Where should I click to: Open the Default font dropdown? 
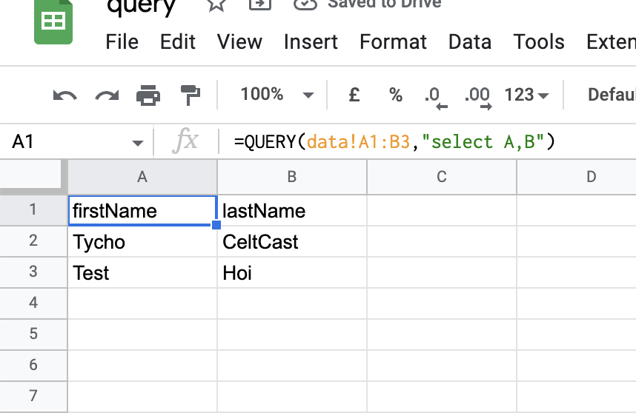[612, 95]
